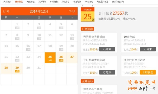Select the 商家报名 tab
This screenshot has width=158, height=94.
19,2
